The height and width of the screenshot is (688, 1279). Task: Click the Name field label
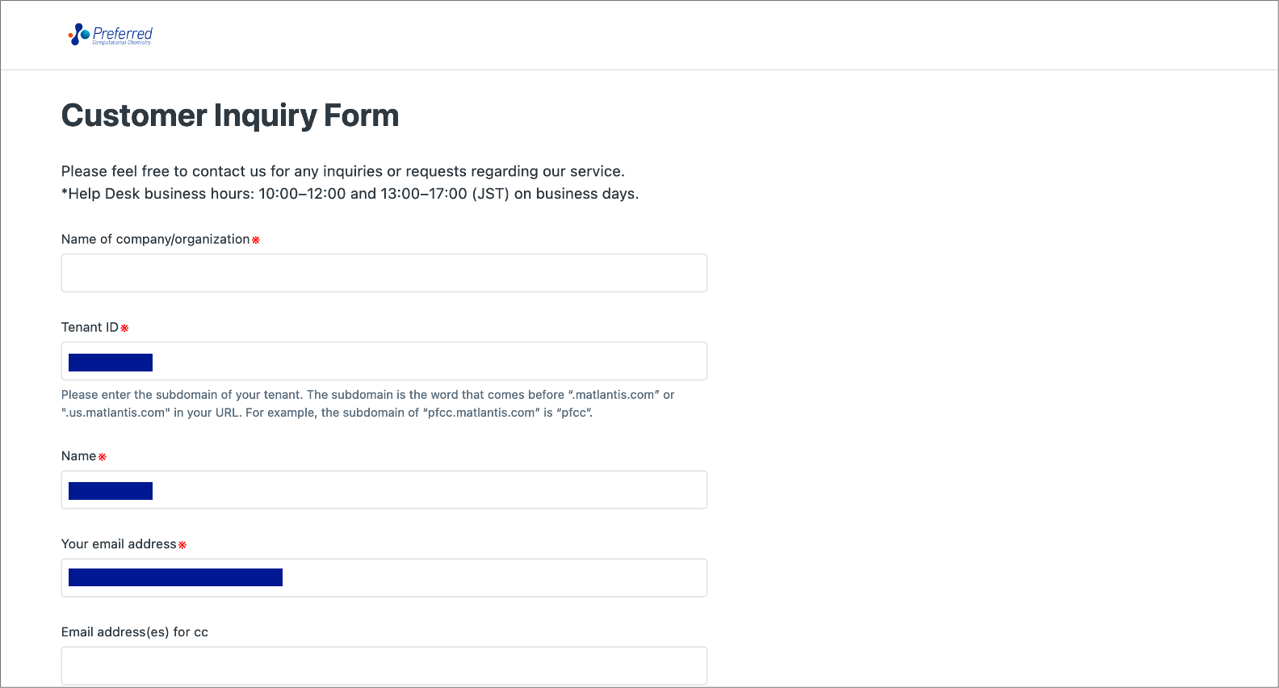[x=78, y=456]
